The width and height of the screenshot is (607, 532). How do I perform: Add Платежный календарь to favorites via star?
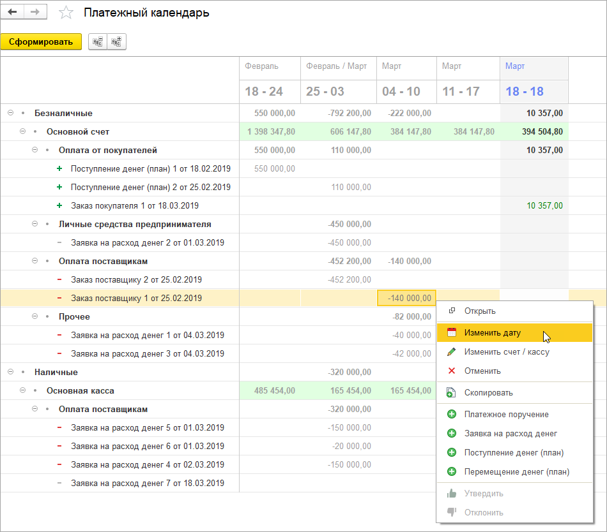[x=65, y=13]
